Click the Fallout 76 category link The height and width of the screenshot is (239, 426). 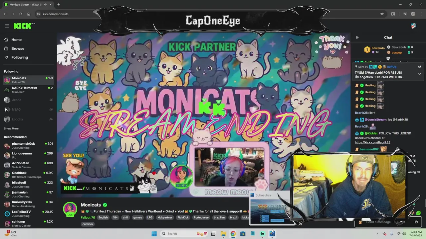click(x=88, y=217)
